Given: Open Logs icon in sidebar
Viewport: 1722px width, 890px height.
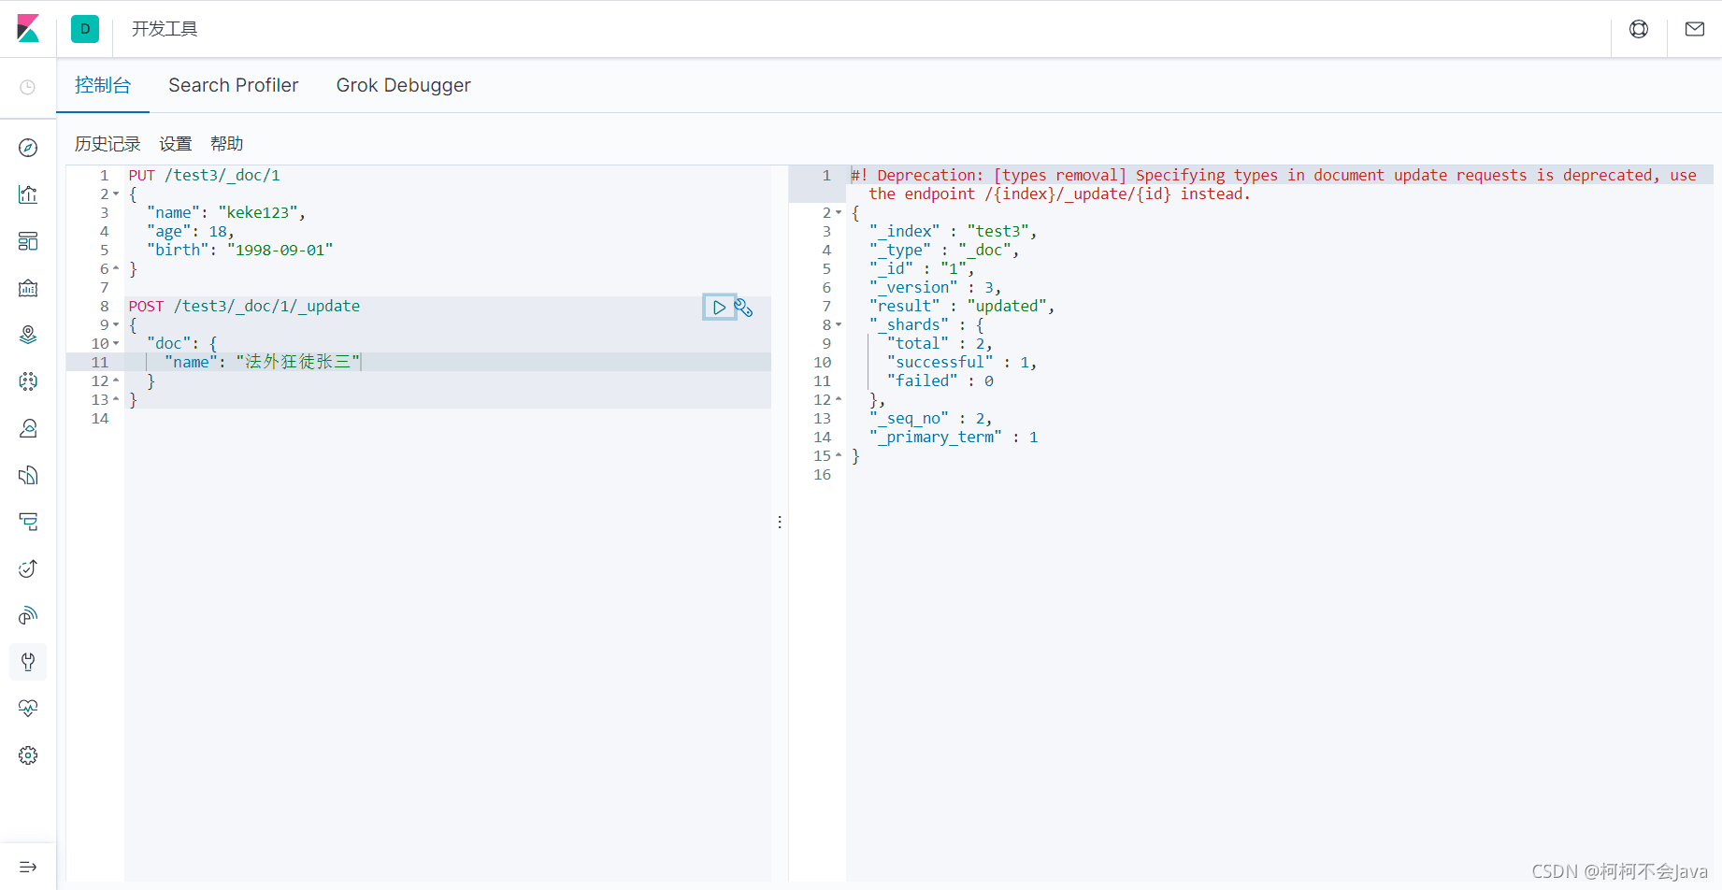Looking at the screenshot, I should coord(28,475).
